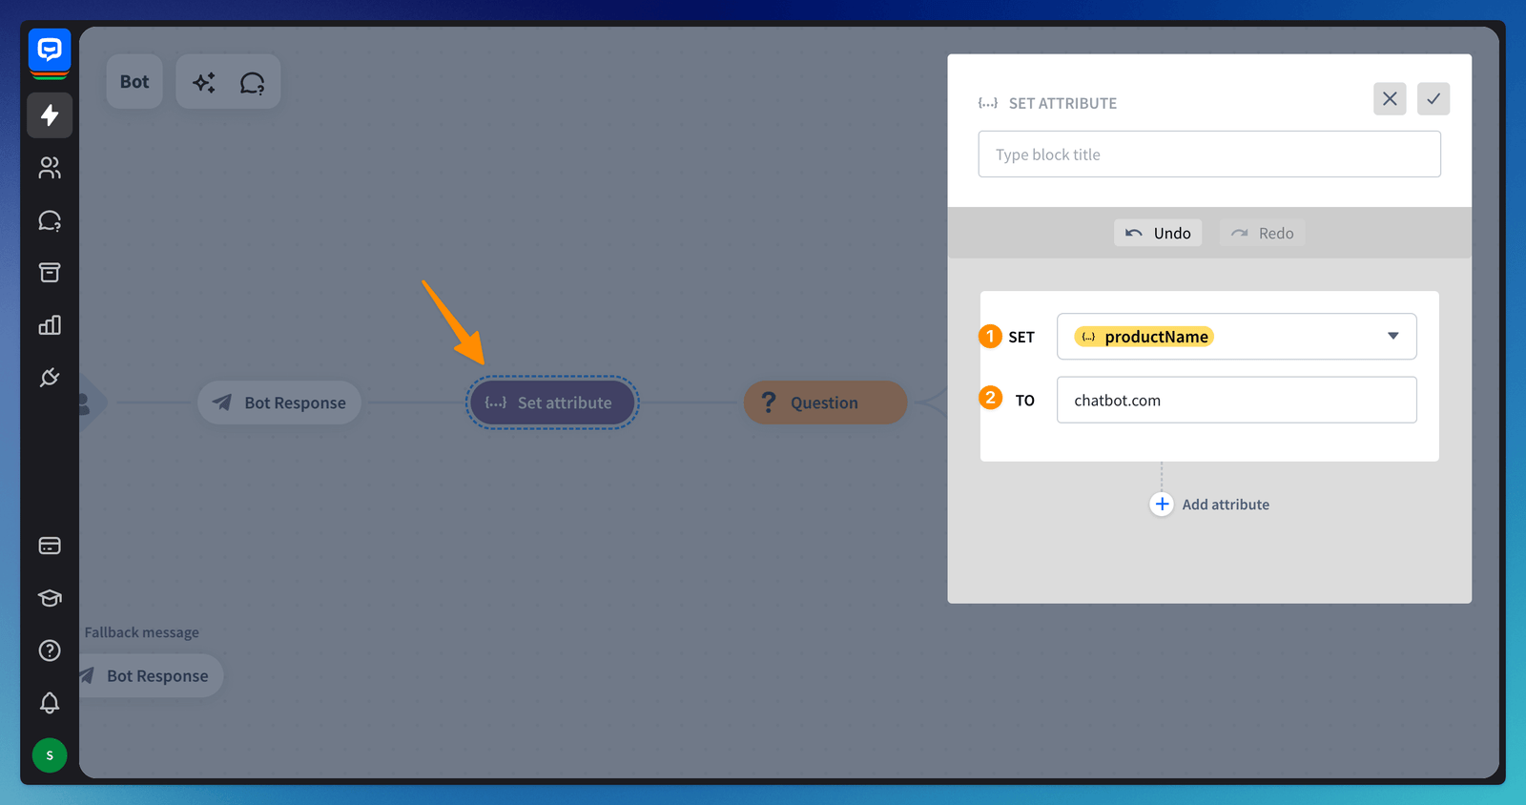This screenshot has width=1526, height=805.
Task: Click the Add attribute button
Action: [x=1210, y=505]
